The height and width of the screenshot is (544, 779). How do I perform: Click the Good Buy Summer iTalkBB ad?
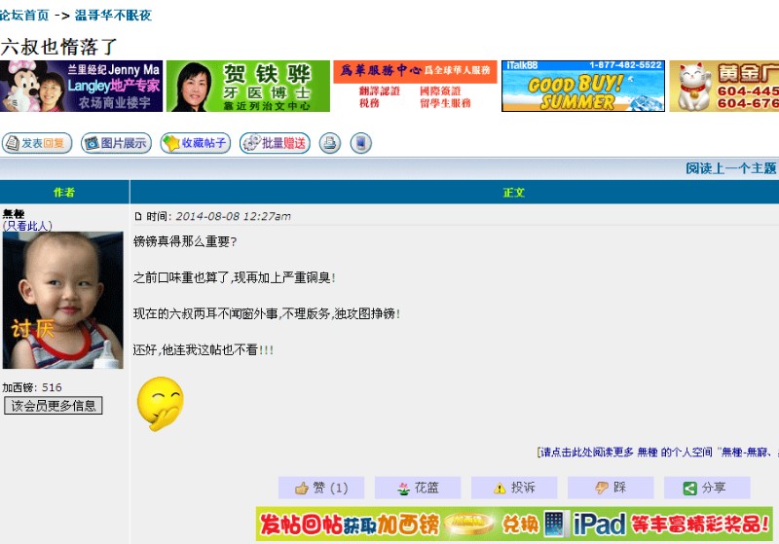tap(582, 87)
